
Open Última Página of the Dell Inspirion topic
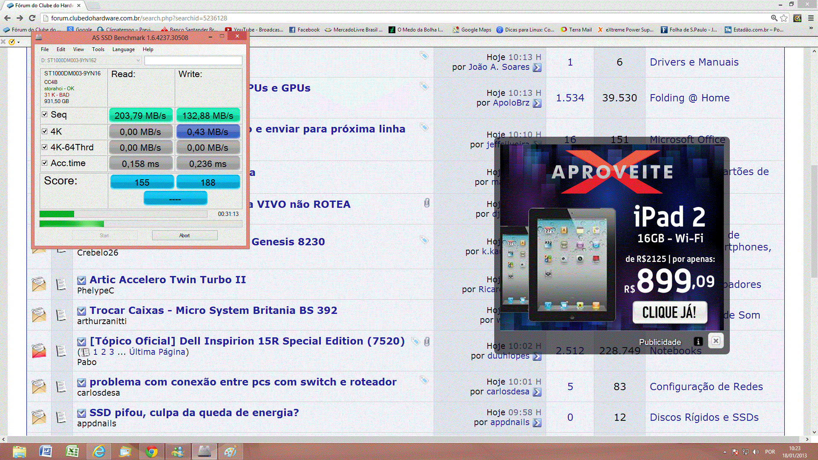click(157, 352)
